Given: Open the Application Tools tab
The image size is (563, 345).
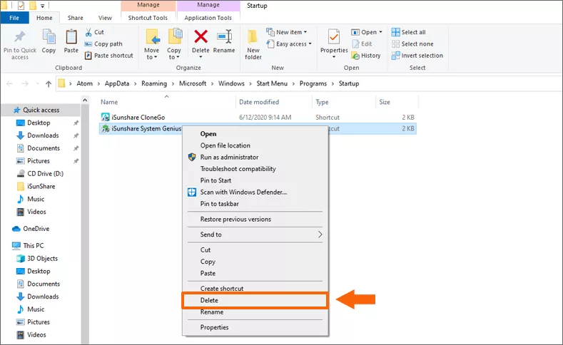Looking at the screenshot, I should coord(208,18).
